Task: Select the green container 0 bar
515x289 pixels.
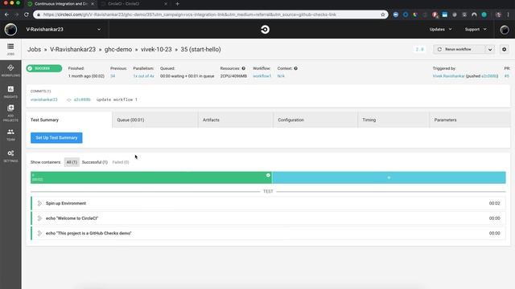Action: tap(151, 177)
